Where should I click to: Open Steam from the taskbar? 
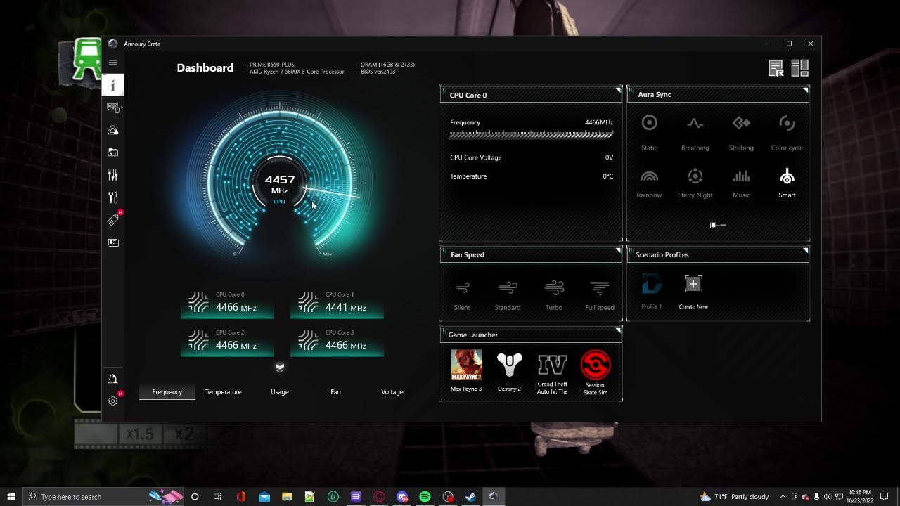coord(470,497)
